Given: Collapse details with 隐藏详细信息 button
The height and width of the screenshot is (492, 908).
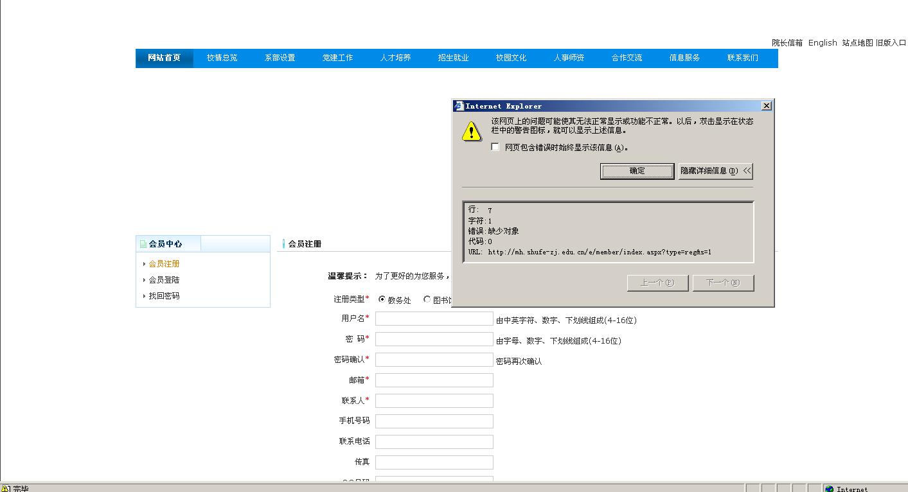Looking at the screenshot, I should pyautogui.click(x=715, y=171).
